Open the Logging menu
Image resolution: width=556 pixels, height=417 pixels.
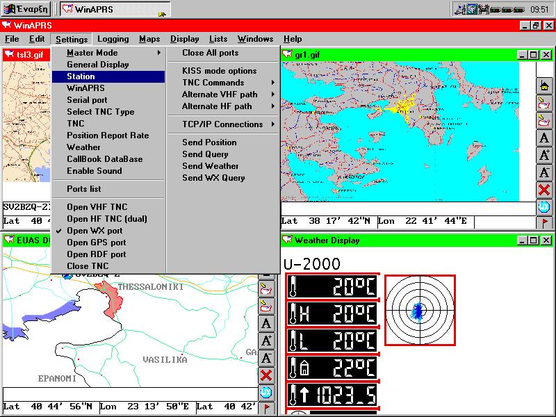pyautogui.click(x=113, y=39)
